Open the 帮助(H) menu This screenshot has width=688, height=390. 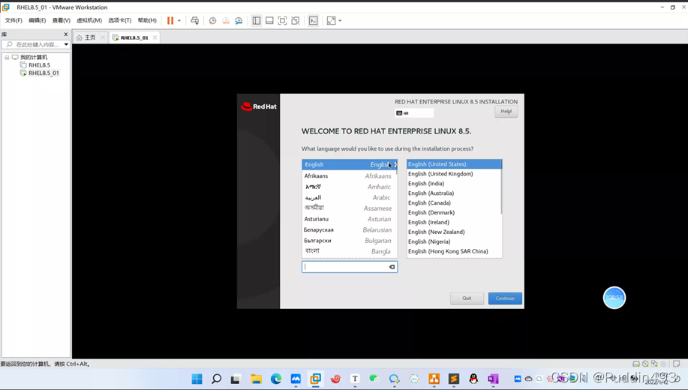[x=147, y=20]
